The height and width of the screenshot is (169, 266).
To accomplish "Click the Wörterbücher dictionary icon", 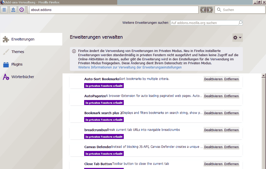I will click(6, 77).
